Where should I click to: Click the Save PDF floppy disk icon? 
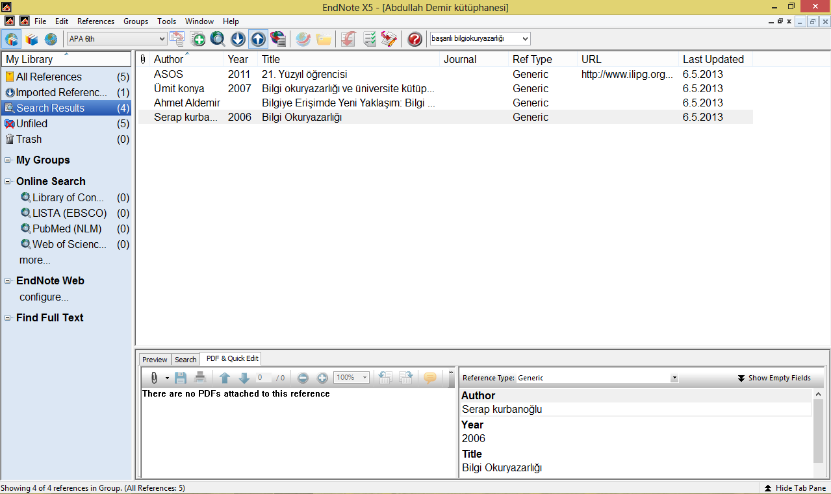[181, 378]
